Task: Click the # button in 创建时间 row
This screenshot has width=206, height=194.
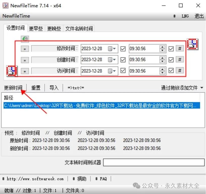Action: tap(180, 59)
